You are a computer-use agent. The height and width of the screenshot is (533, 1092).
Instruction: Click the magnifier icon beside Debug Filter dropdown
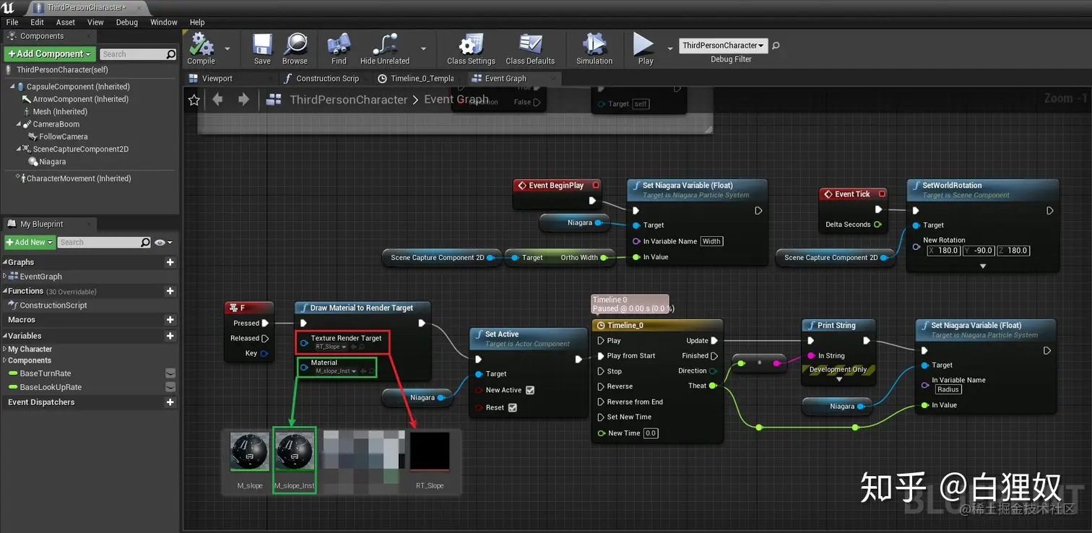click(776, 45)
